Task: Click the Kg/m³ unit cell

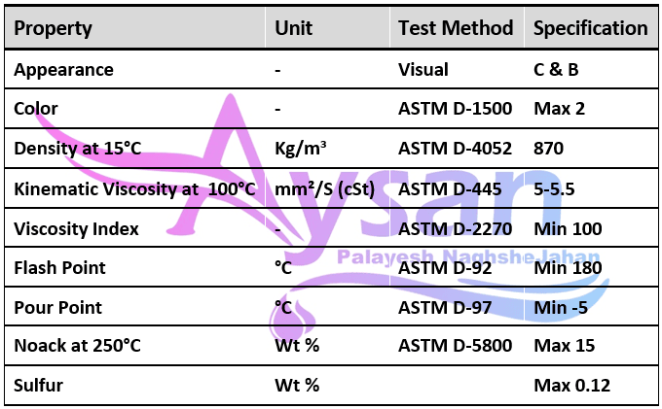Action: click(301, 149)
